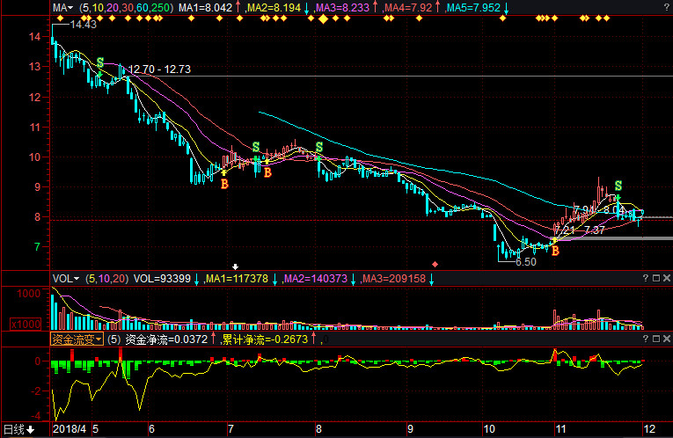Click the MA parameters (5,10,20,30,60,250)
The image size is (673, 438).
click(x=126, y=7)
